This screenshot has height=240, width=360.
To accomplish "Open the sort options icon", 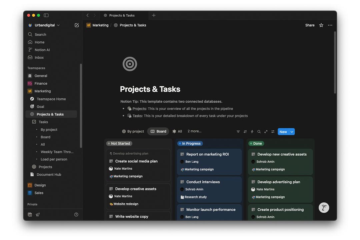I will [245, 132].
